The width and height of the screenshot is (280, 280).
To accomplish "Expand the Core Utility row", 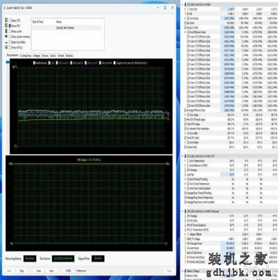I will [185, 133].
